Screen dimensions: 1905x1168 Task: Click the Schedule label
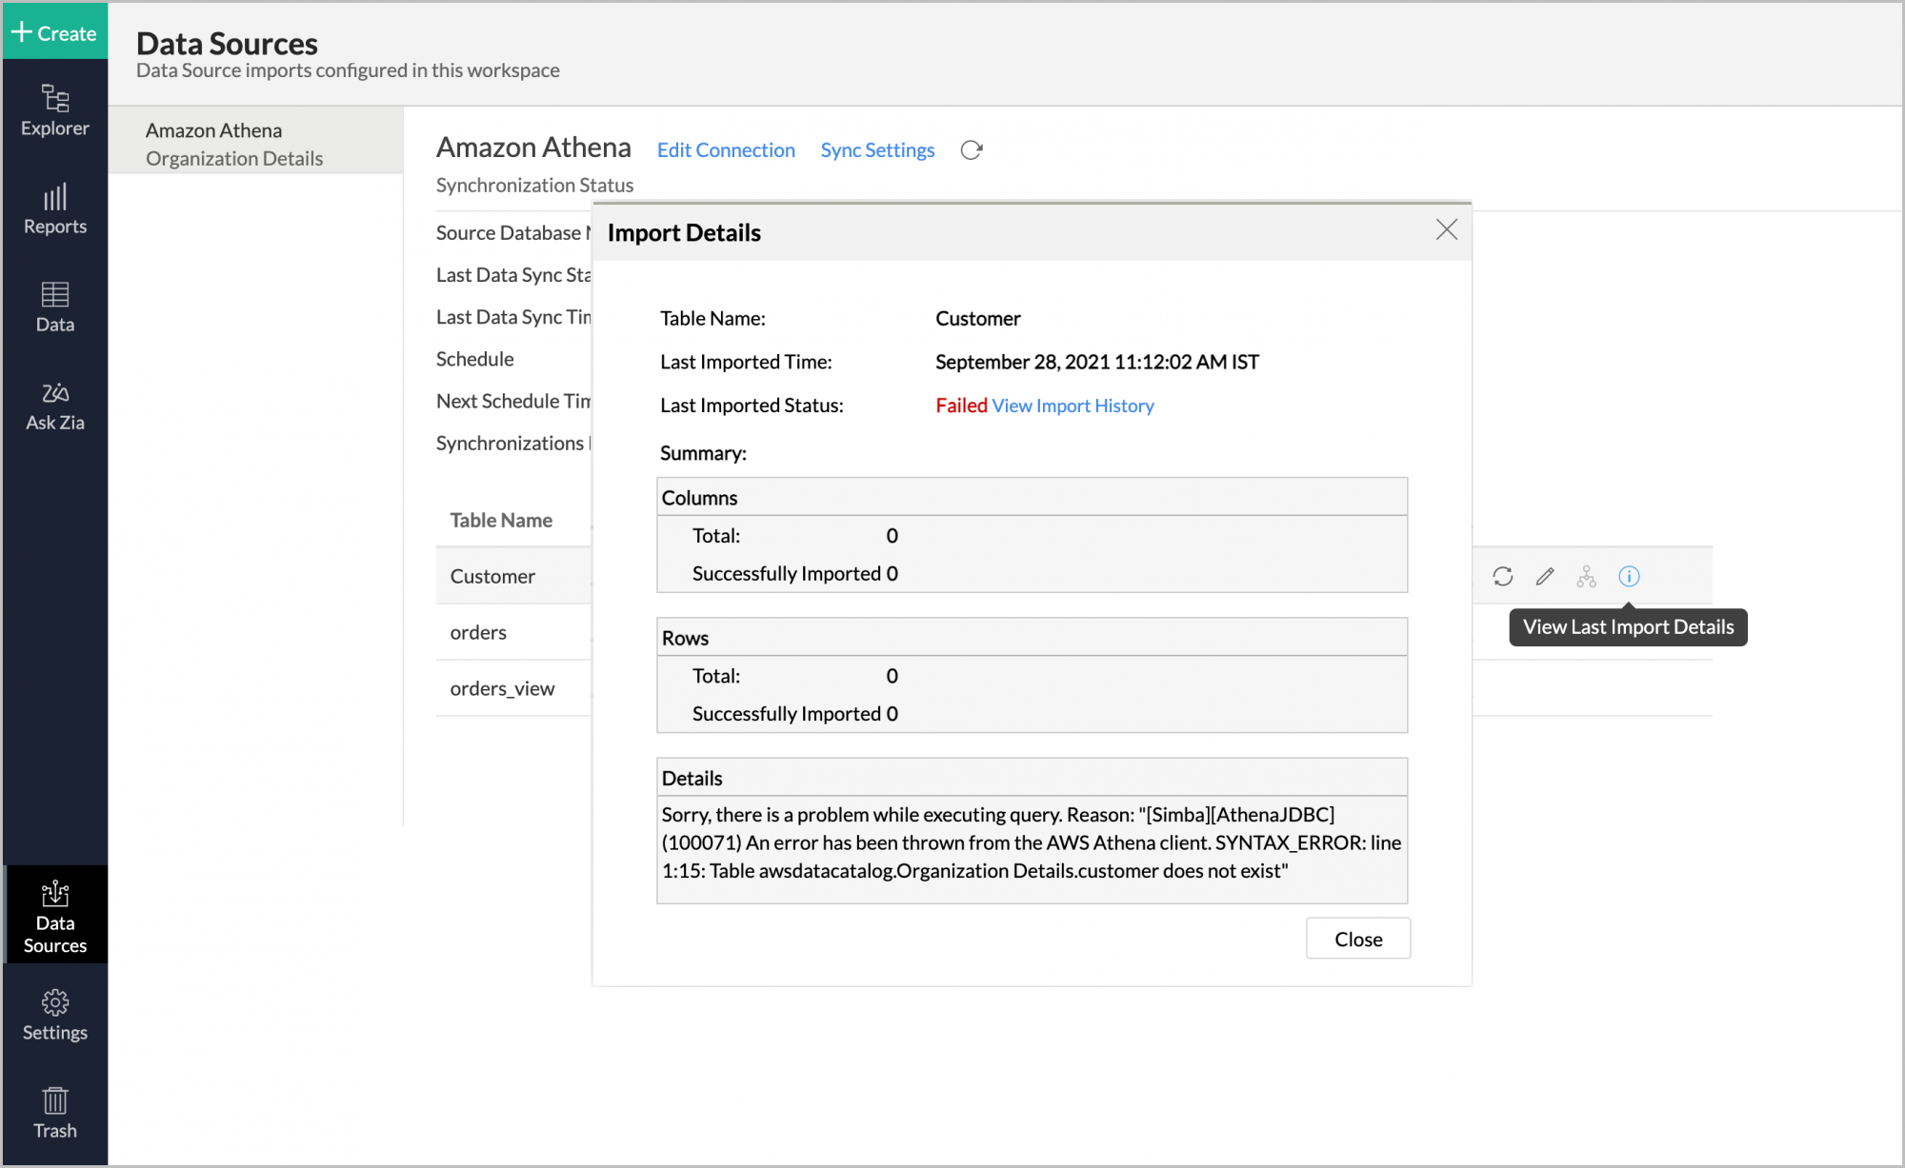coord(474,359)
